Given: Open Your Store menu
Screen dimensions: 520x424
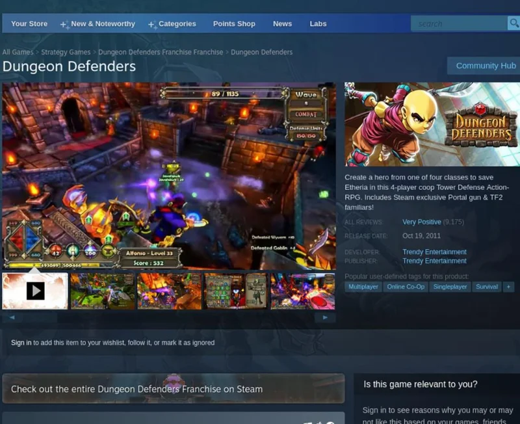Looking at the screenshot, I should click(29, 24).
